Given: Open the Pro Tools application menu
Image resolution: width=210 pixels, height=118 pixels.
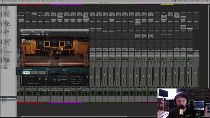Looking at the screenshot, I should tap(7, 1).
